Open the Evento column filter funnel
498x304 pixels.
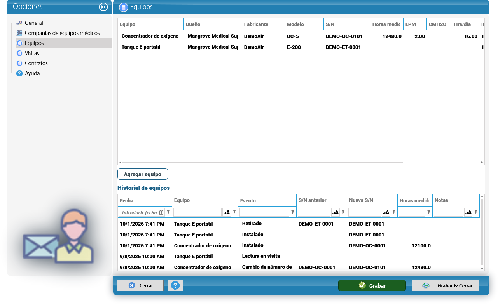(x=293, y=212)
